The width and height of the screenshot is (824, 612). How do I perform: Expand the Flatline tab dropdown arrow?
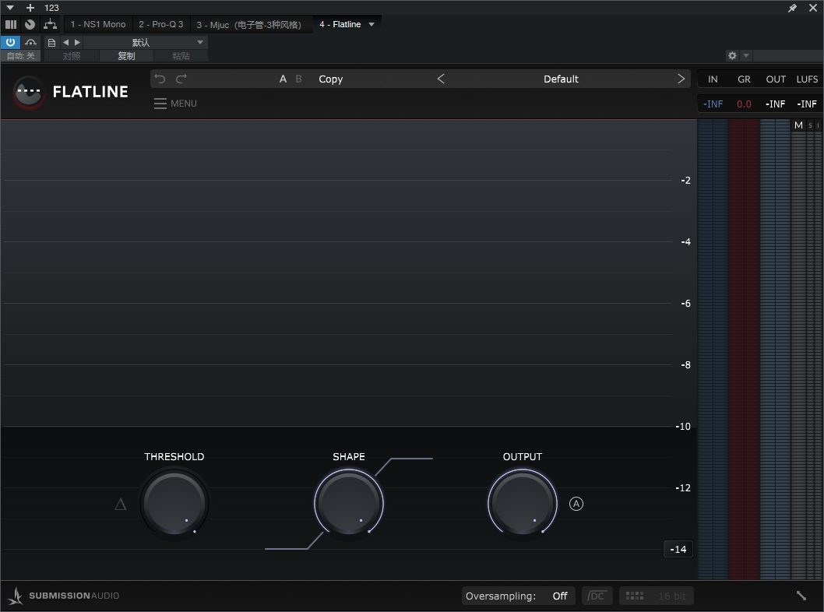[372, 24]
